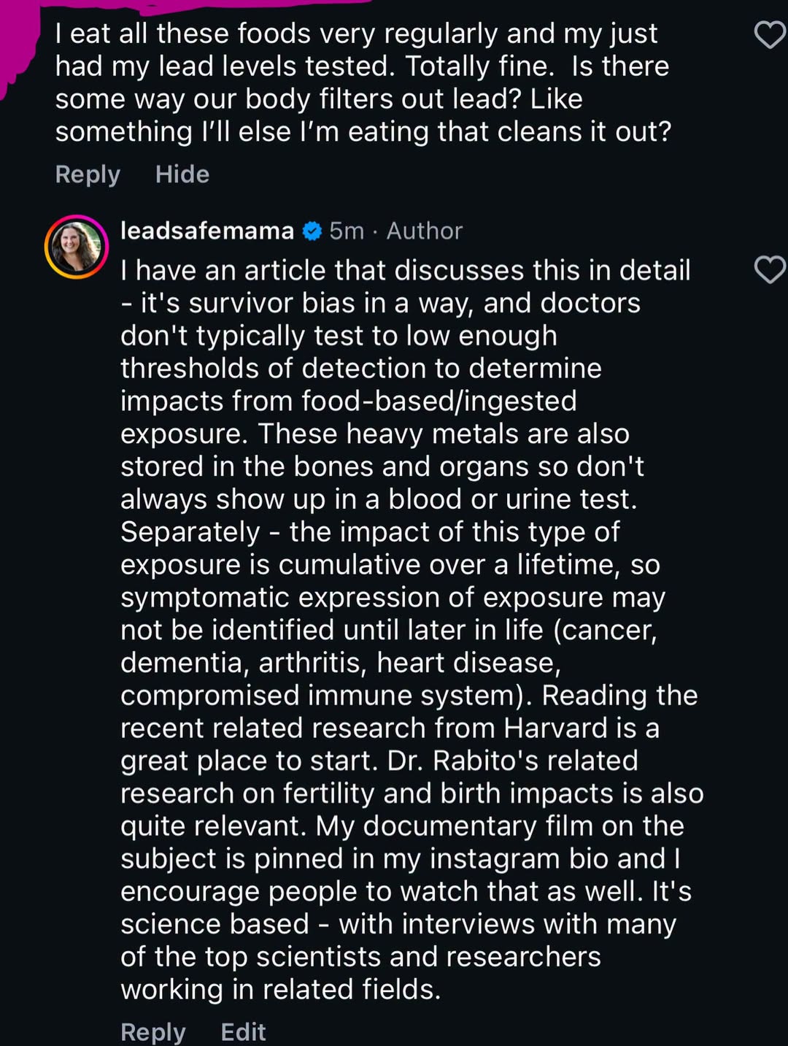Open the leadsafemama username link
Viewport: 788px width, 1046px height.
[x=207, y=231]
